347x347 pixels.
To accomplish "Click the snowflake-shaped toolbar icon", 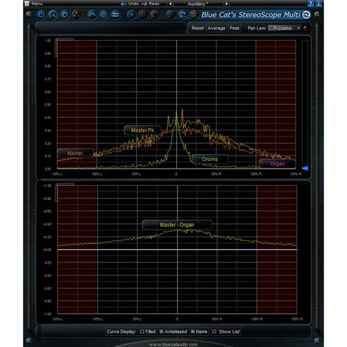I will click(194, 15).
